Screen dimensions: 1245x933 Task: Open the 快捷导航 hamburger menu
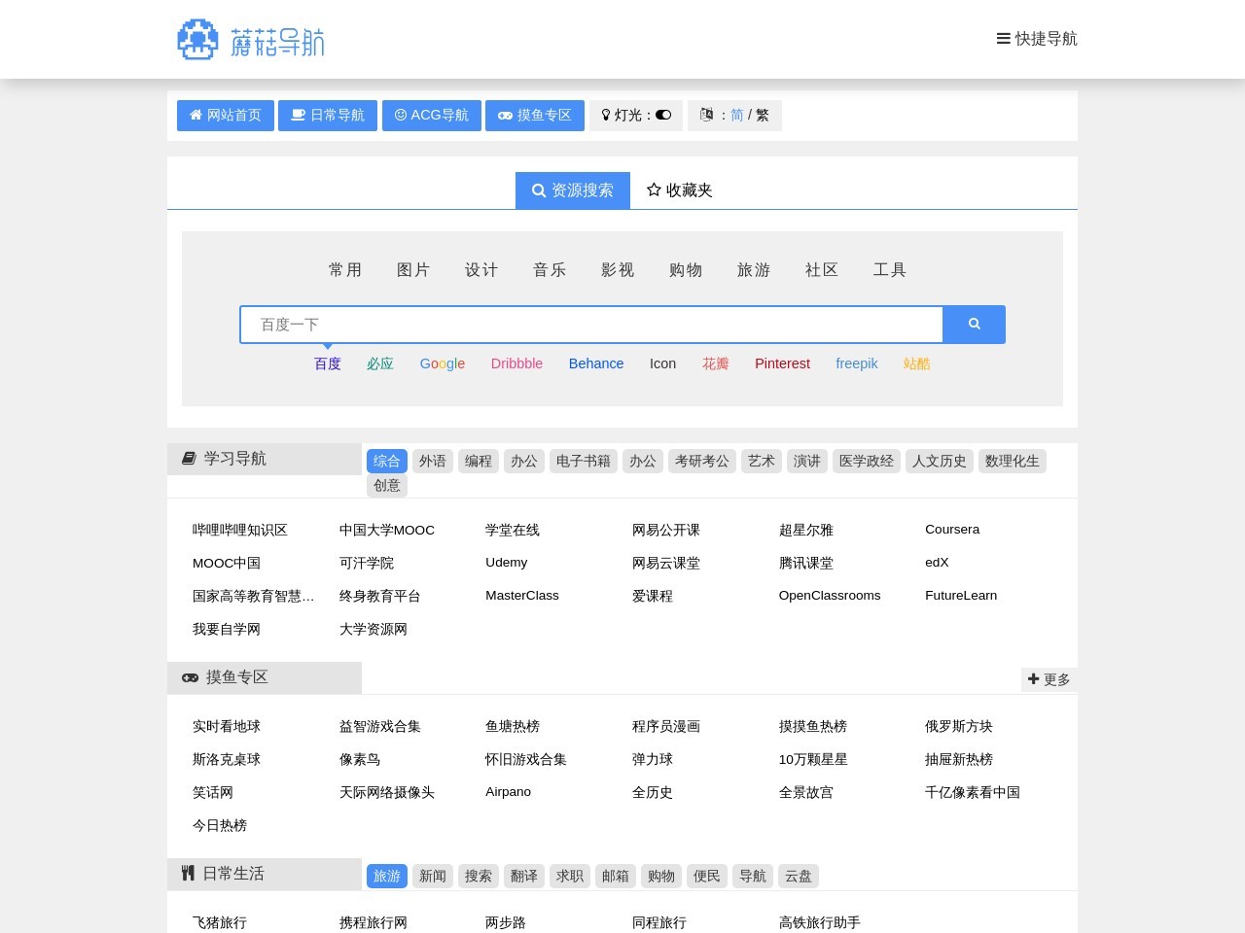tap(1037, 39)
